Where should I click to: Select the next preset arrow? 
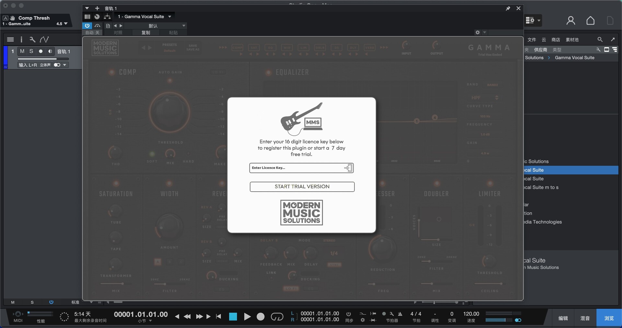pos(121,26)
